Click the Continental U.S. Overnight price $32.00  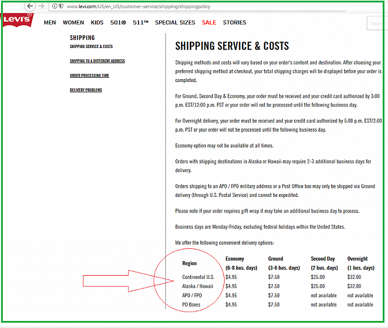click(x=354, y=277)
